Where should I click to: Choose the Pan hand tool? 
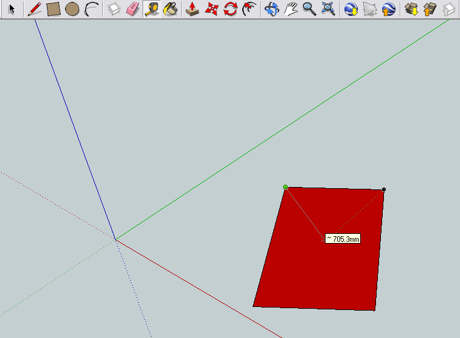coord(290,9)
